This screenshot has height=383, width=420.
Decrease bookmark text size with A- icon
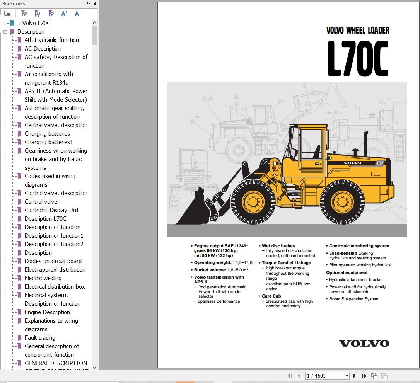(x=77, y=14)
